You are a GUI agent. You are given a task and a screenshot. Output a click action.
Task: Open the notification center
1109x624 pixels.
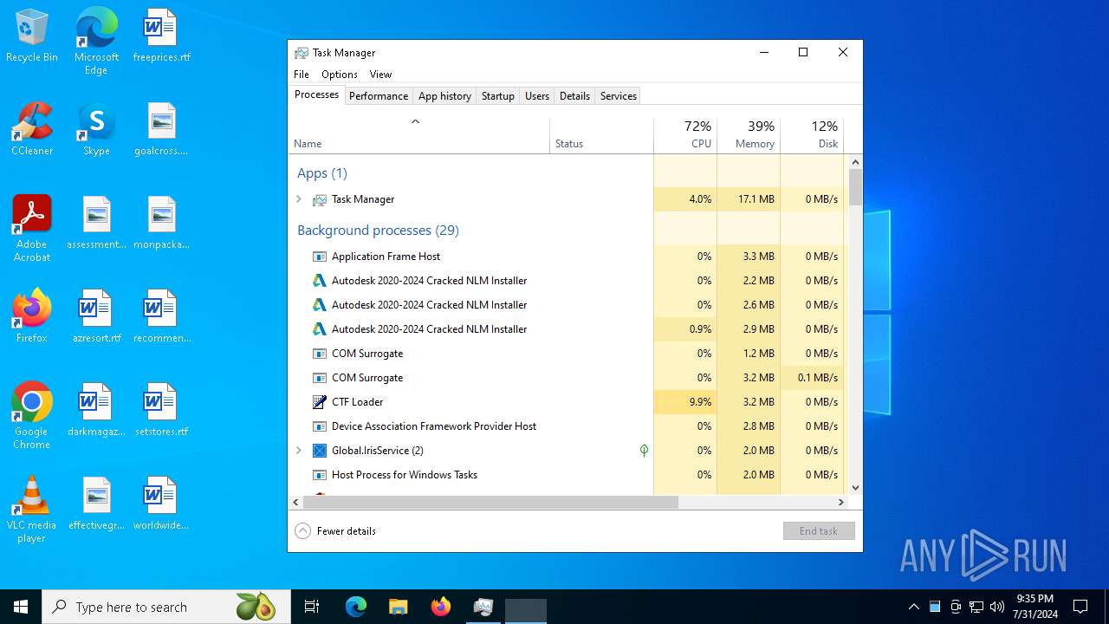[1080, 607]
